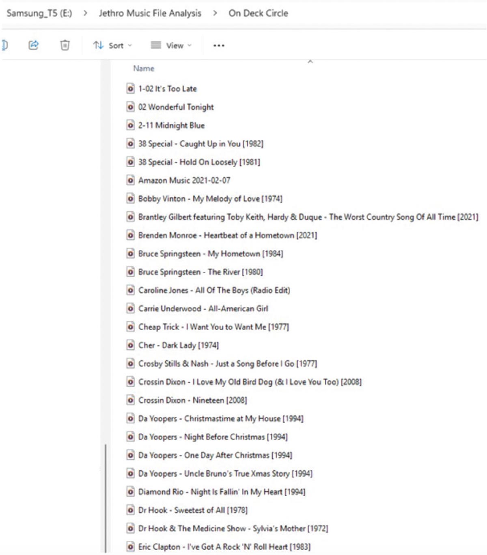
Task: Click the Delete trash can icon
Action: (65, 45)
